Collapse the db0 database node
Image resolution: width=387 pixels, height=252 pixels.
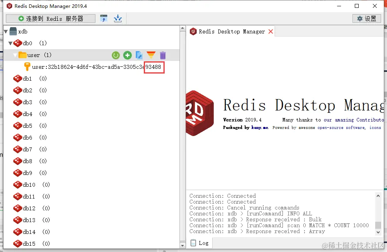coord(10,43)
